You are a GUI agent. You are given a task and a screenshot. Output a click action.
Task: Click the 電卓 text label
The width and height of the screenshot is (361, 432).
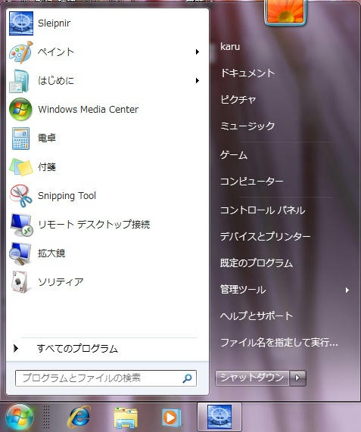click(x=47, y=138)
